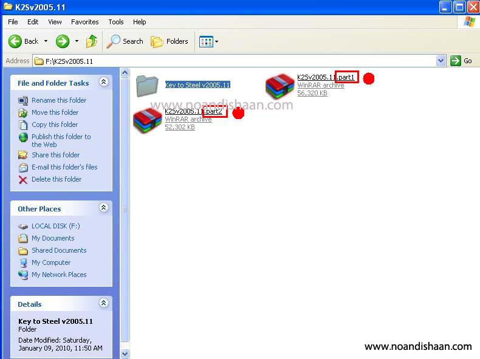Click the Rename this folder link

59,100
